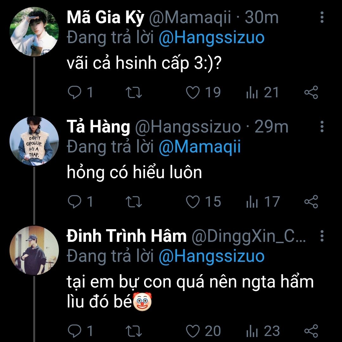Screen dimensions: 342x342
Task: Open @Mamaqii mention in Tả Hàng's reply
Action: click(199, 147)
